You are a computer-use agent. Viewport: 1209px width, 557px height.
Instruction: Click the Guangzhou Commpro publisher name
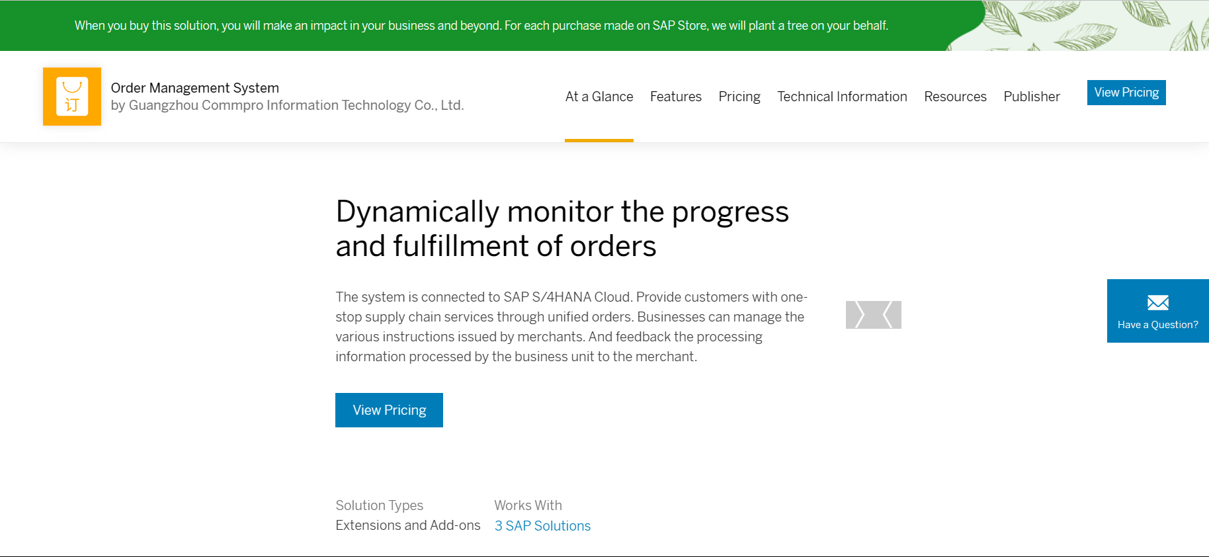click(287, 105)
